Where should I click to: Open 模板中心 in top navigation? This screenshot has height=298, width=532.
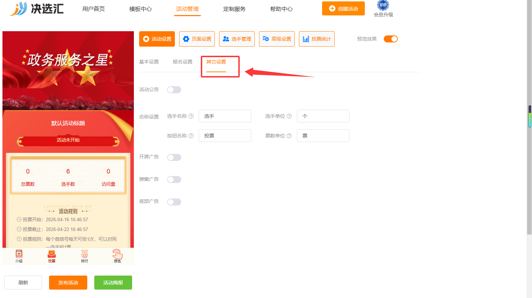pyautogui.click(x=141, y=9)
